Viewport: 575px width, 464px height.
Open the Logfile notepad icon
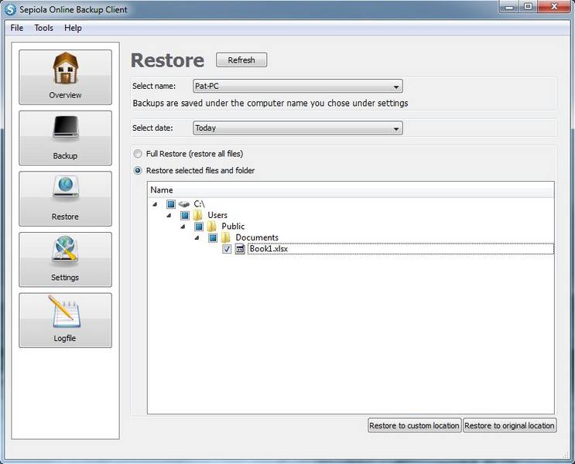[64, 312]
